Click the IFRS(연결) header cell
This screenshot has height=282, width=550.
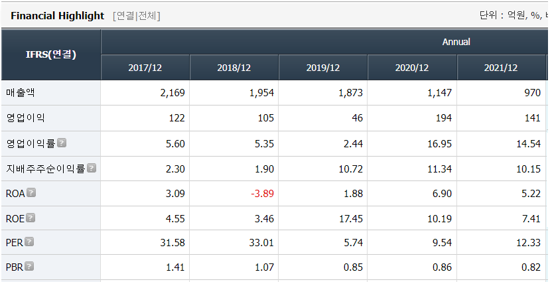[x=51, y=54]
